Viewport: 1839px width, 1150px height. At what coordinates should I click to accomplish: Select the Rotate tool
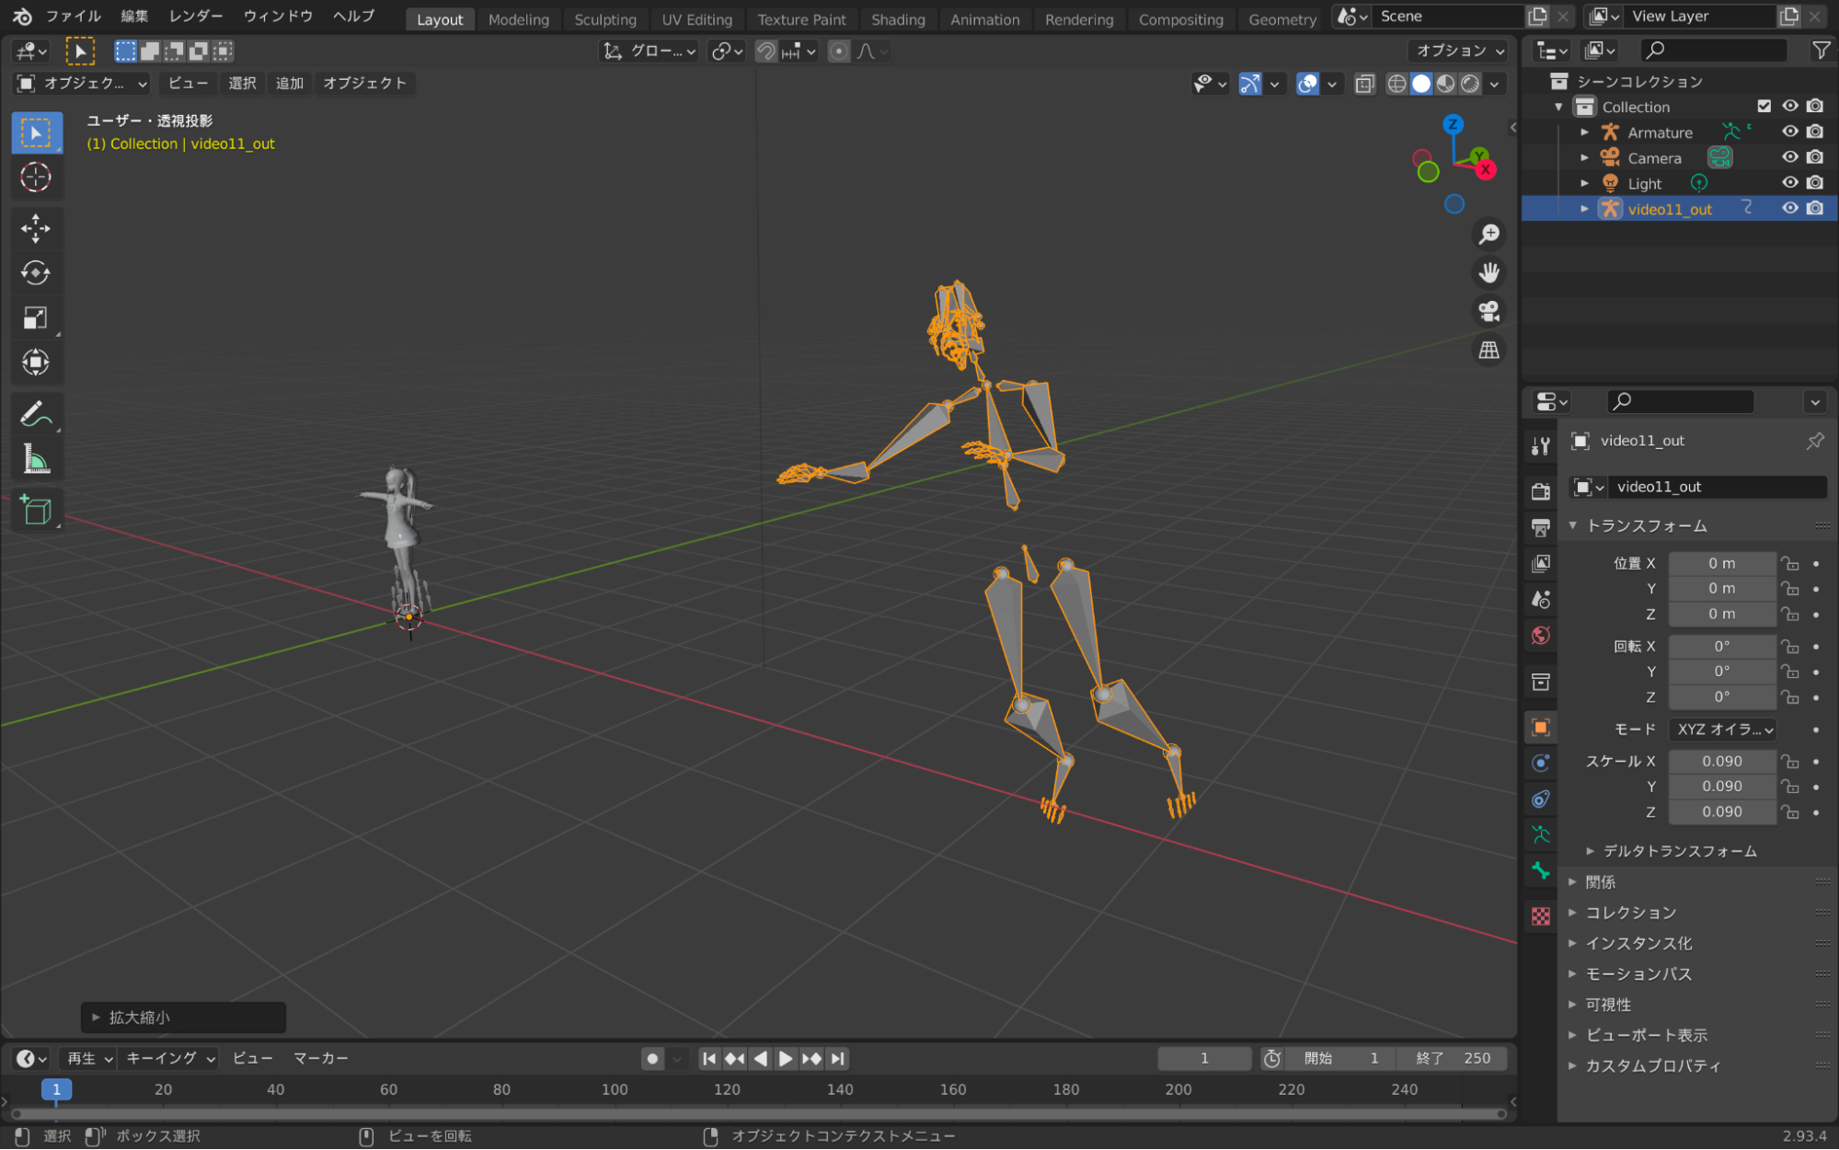(36, 273)
